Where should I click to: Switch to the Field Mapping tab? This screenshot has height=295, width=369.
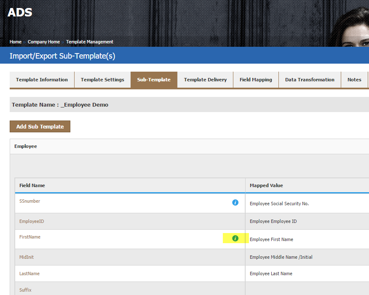[x=256, y=80]
